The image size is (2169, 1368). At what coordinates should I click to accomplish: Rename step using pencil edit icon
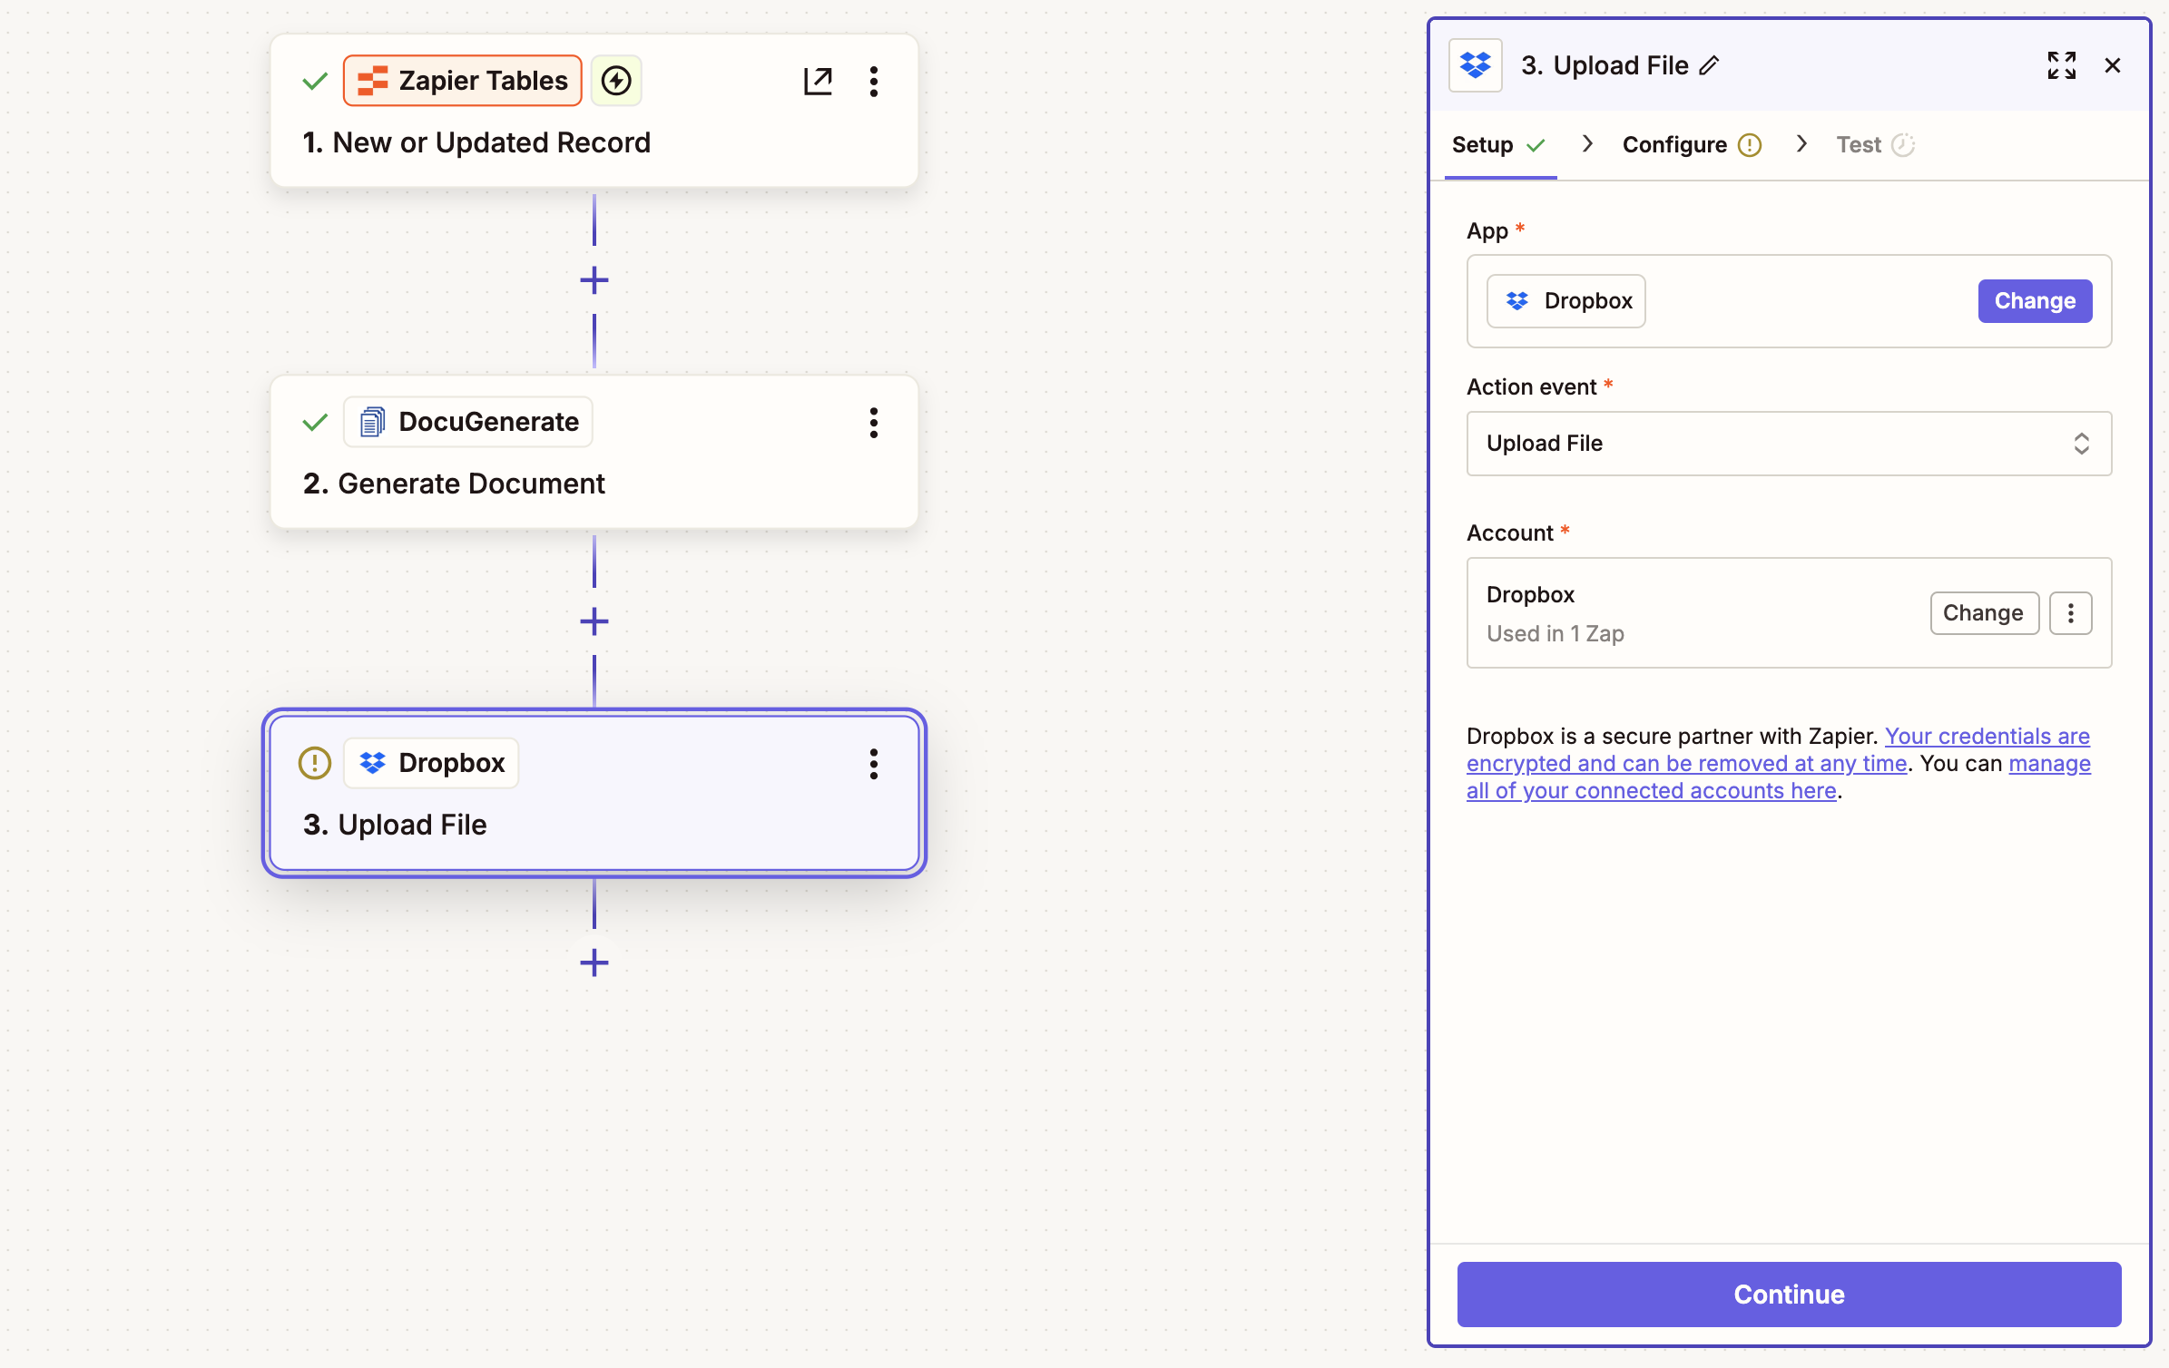click(x=1710, y=65)
